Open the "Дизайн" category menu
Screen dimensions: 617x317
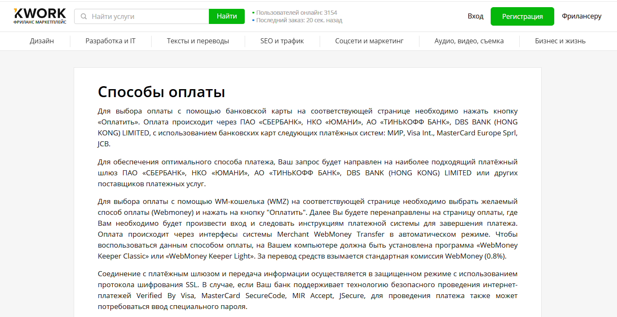[x=42, y=41]
